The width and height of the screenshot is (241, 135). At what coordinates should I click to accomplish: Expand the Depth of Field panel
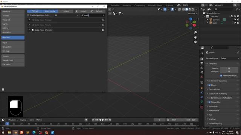214,89
